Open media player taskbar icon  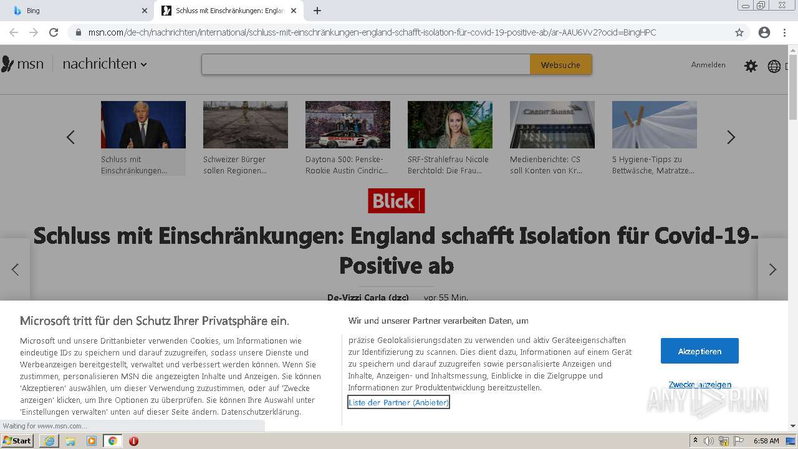point(92,441)
